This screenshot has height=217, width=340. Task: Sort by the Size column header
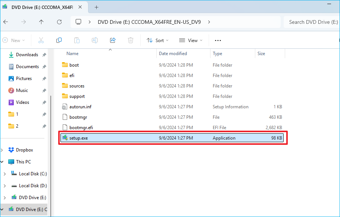pyautogui.click(x=261, y=54)
